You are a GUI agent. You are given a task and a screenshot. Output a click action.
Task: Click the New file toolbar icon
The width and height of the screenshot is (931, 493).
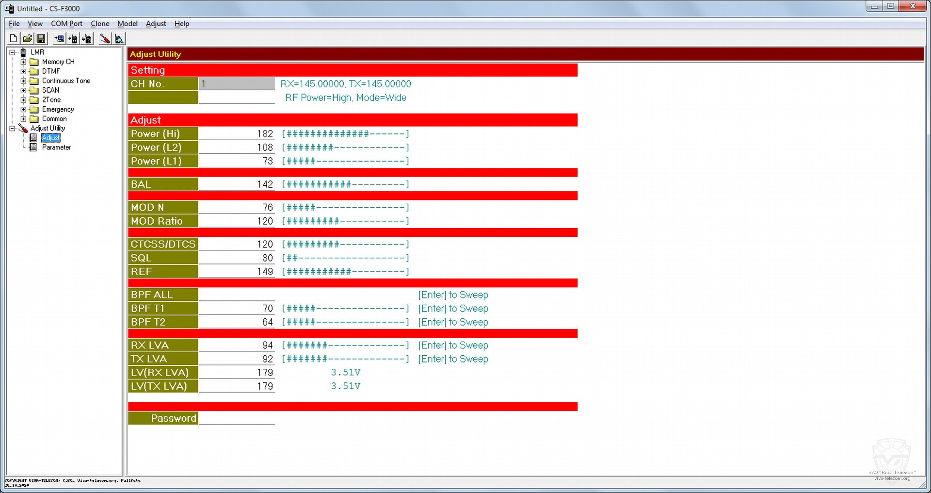pyautogui.click(x=14, y=39)
